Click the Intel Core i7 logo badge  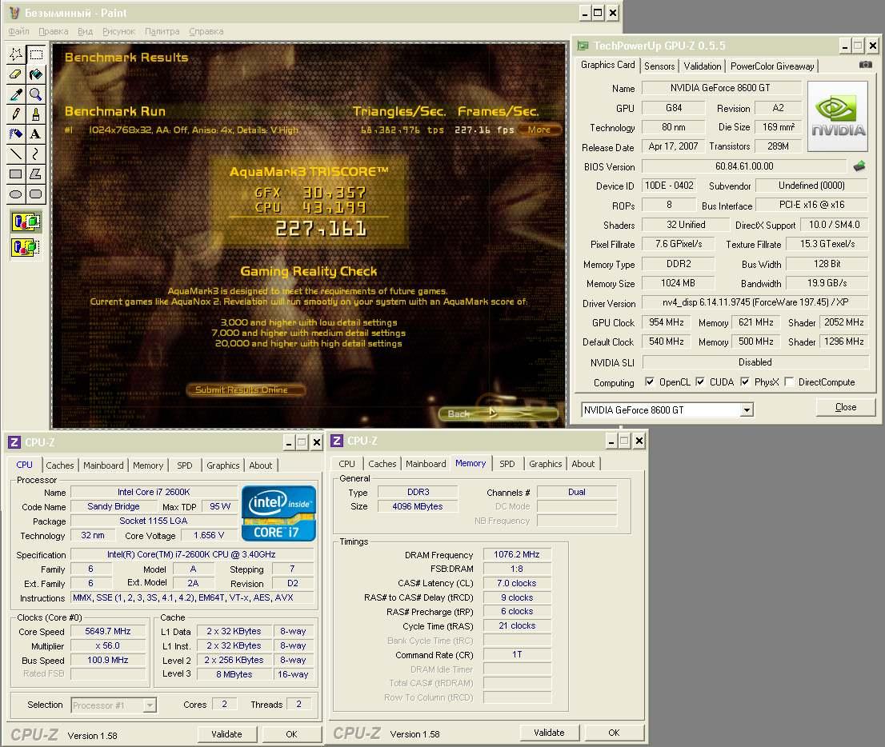click(x=278, y=513)
